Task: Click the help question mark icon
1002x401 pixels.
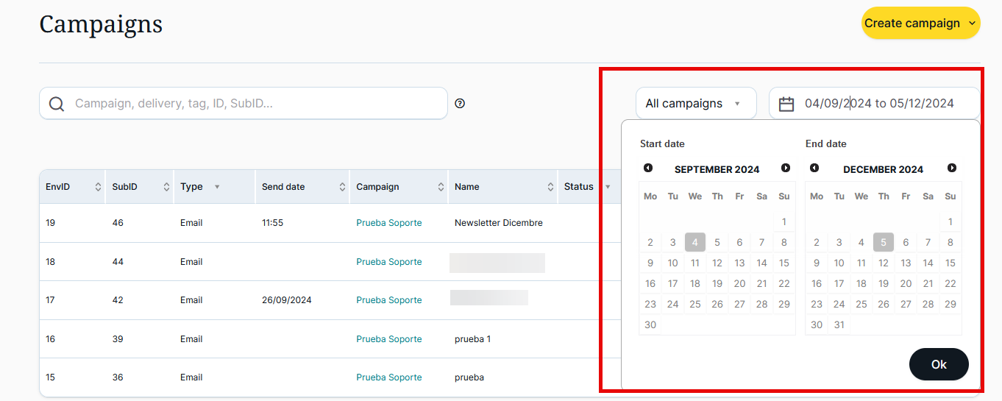Action: (x=460, y=104)
